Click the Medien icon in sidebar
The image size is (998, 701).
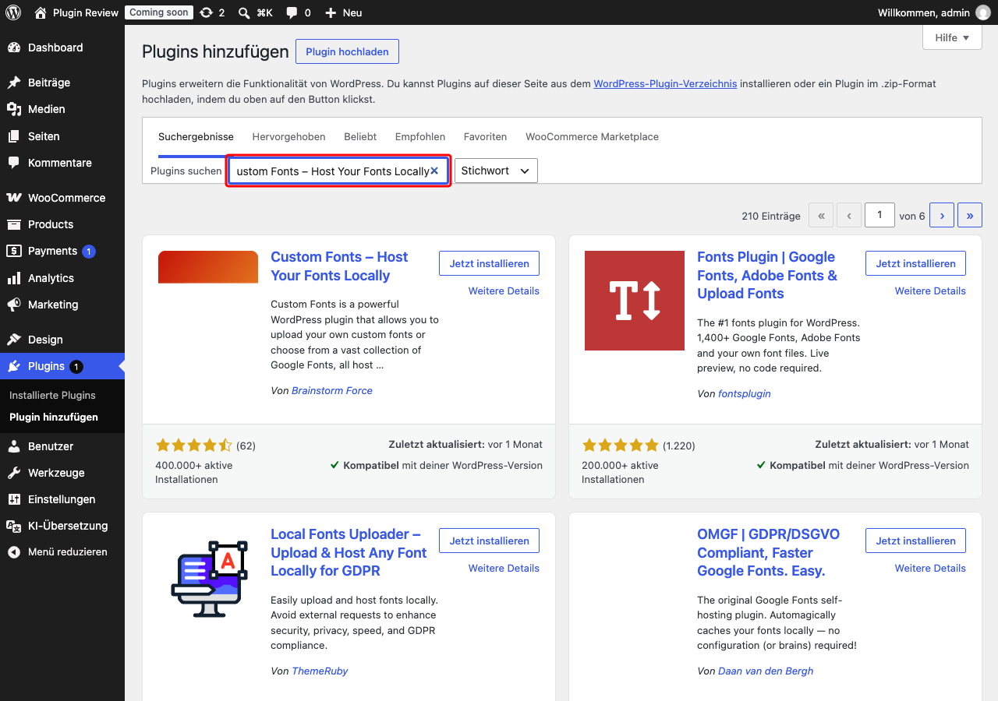[14, 109]
